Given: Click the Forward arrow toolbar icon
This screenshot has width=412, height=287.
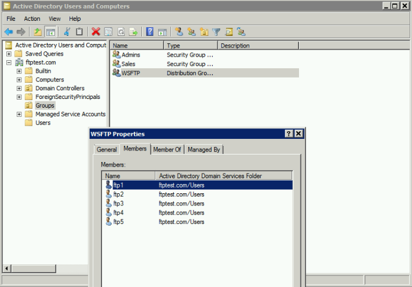Looking at the screenshot, I should (x=21, y=32).
